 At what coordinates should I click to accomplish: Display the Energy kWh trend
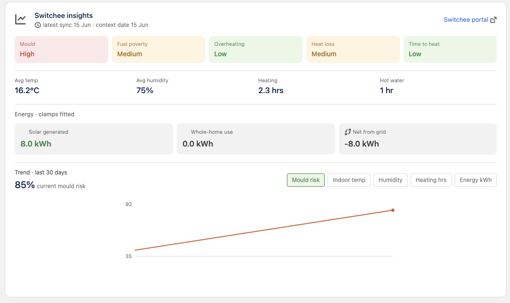(475, 180)
